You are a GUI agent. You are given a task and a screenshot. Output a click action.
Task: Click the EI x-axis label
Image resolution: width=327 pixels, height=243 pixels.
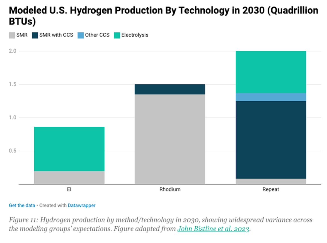(69, 189)
